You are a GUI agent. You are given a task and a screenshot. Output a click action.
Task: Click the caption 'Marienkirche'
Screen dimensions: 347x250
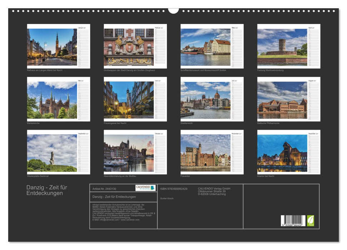pos(33,123)
